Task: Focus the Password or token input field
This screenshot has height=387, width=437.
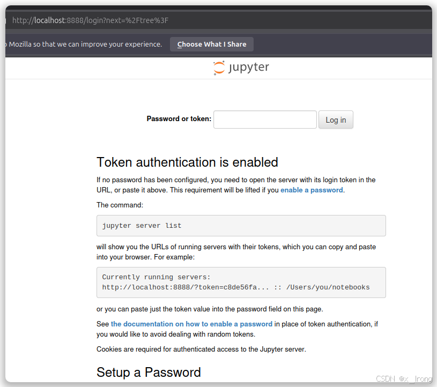Action: tap(265, 120)
